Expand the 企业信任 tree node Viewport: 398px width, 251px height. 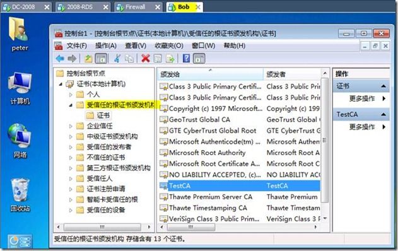pyautogui.click(x=71, y=126)
